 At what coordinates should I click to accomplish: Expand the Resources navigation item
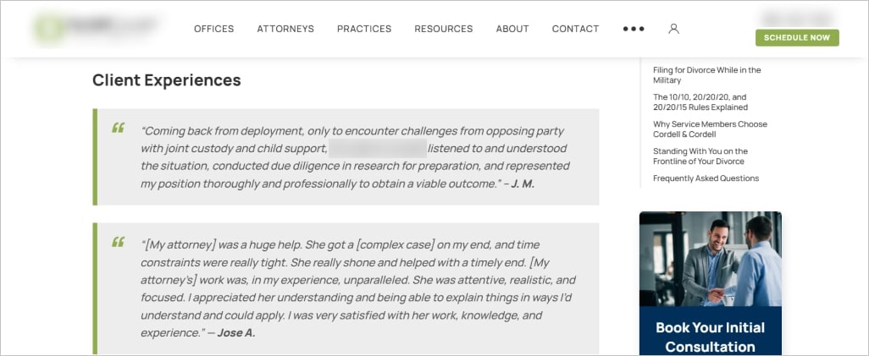[x=443, y=29]
